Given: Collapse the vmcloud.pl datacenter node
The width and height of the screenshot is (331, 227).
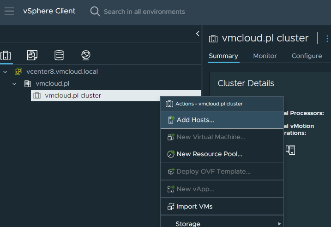Looking at the screenshot, I should tap(14, 84).
